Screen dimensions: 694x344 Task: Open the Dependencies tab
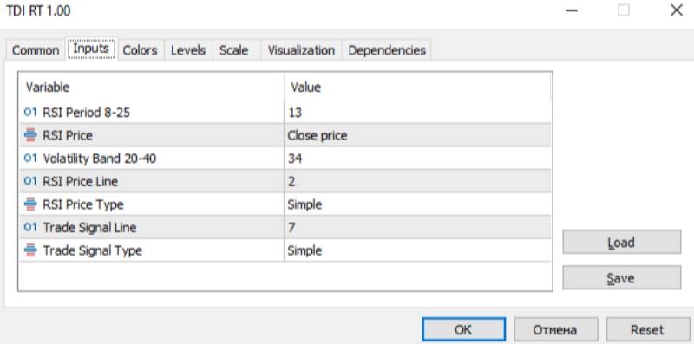387,50
